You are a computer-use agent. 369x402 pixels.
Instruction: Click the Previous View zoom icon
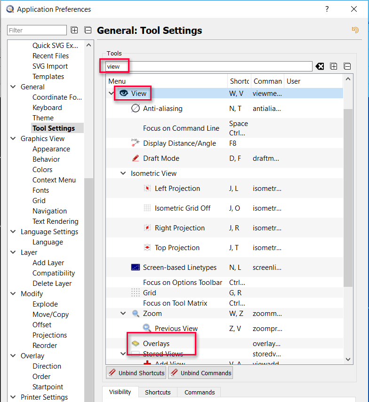pos(147,329)
